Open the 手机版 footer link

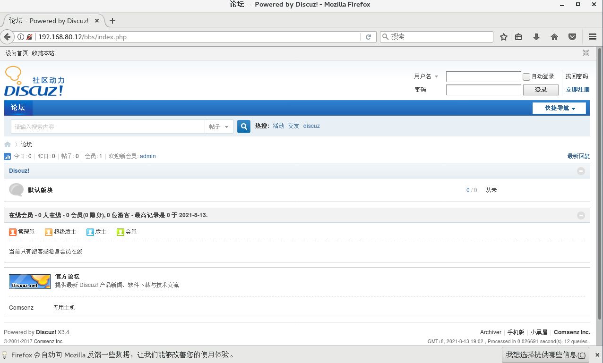(516, 332)
